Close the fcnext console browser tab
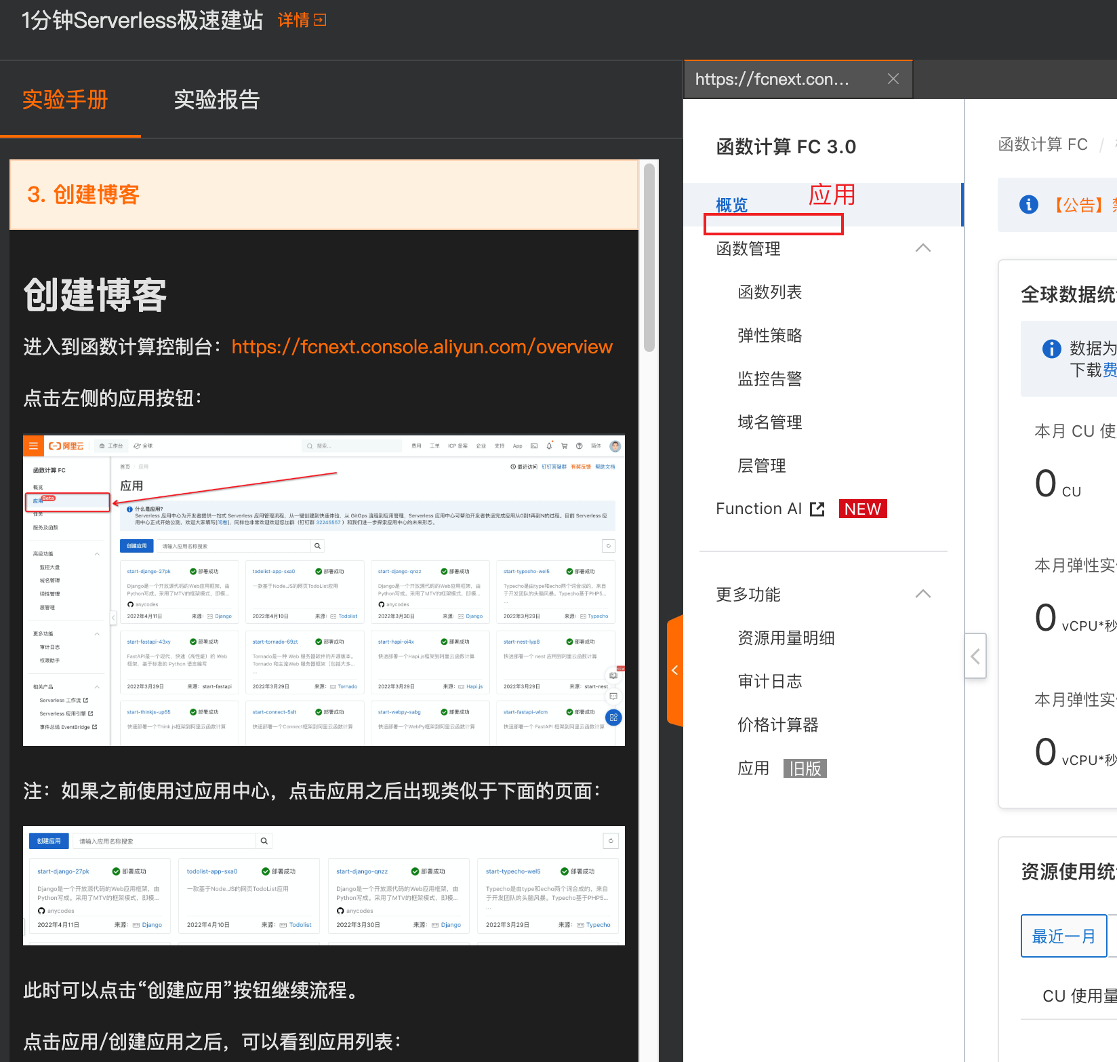 pos(893,79)
